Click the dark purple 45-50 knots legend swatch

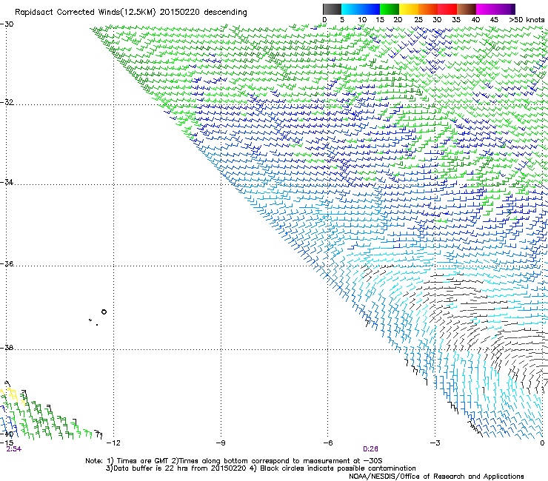[x=505, y=10]
